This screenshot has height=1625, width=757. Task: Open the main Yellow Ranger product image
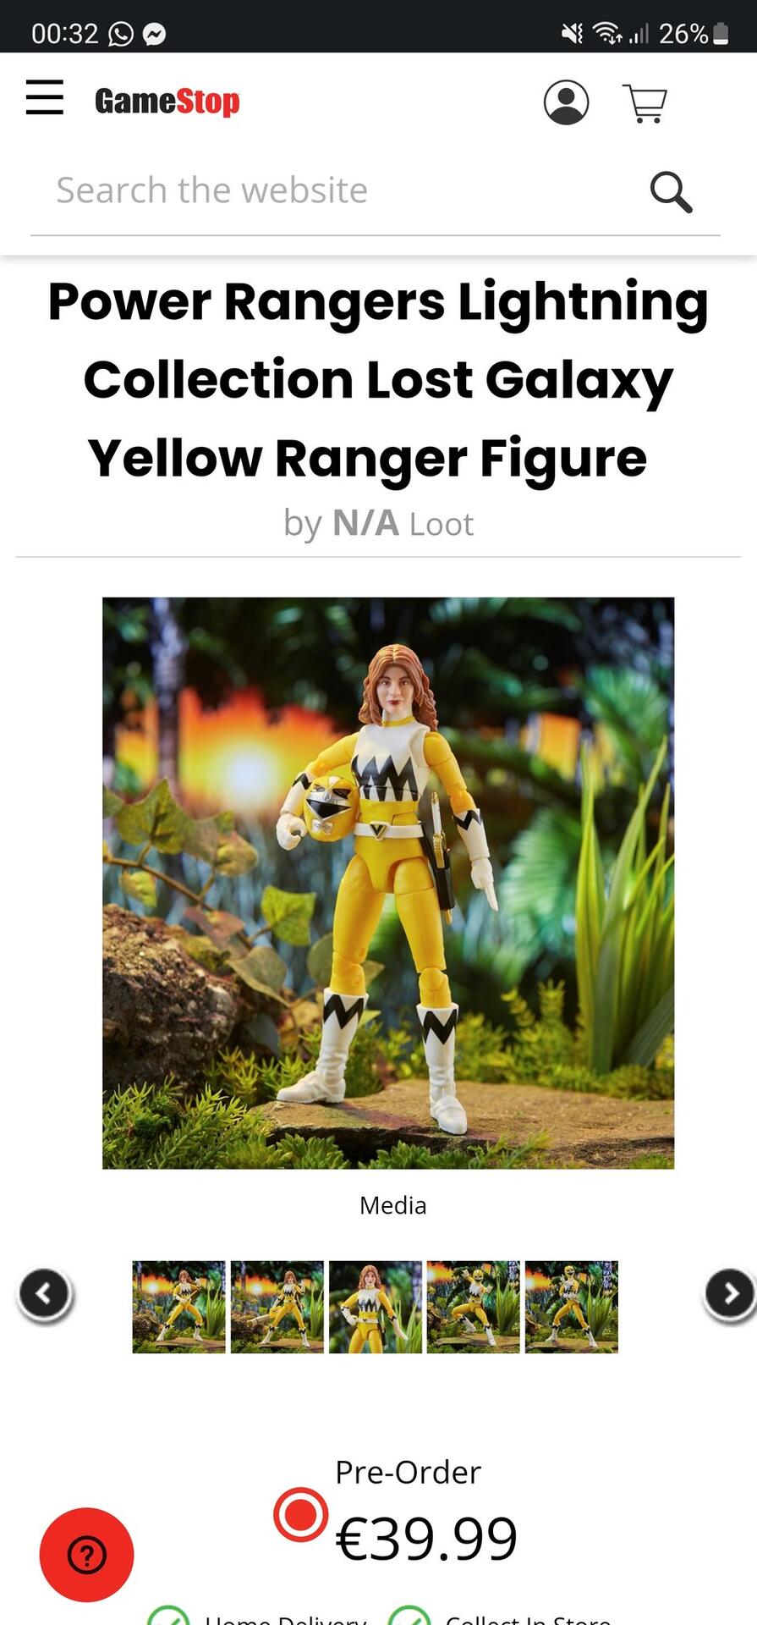tap(388, 883)
